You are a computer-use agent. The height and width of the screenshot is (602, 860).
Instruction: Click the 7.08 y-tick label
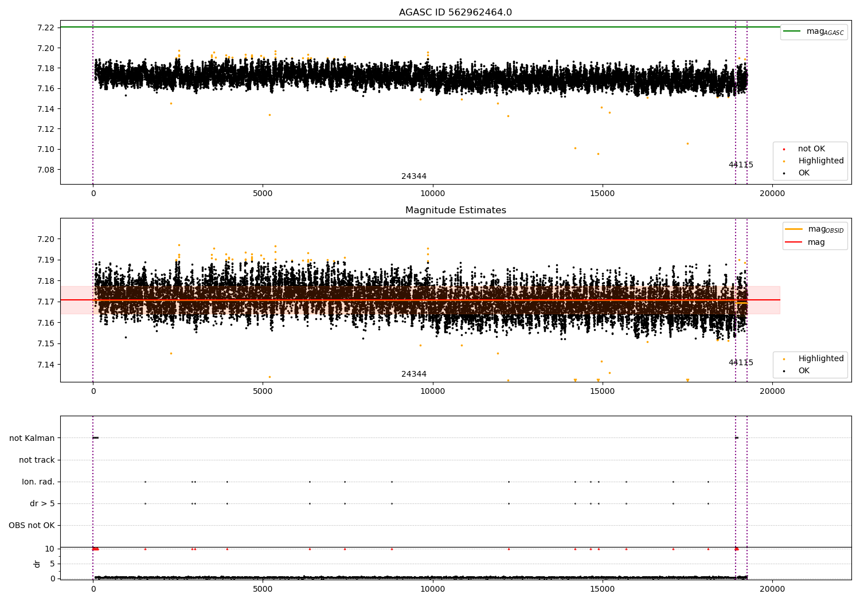[45, 170]
